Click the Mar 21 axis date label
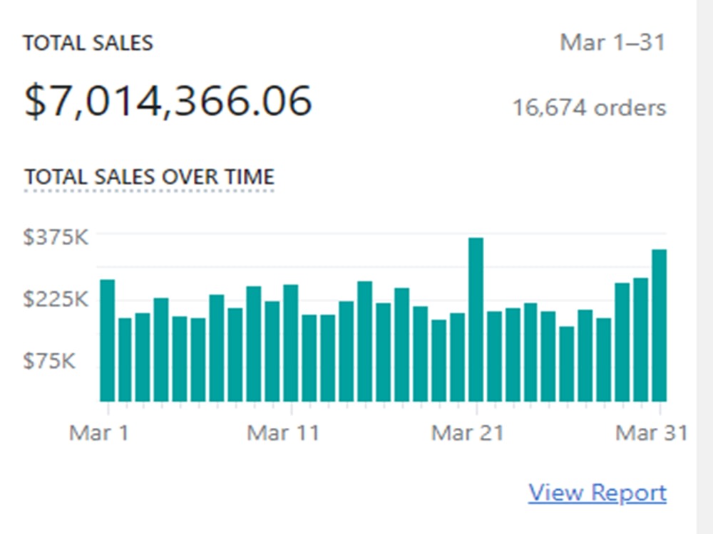Screen dimensions: 713x534 468,433
